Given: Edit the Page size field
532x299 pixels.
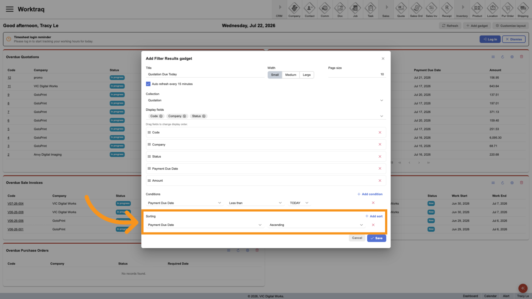Looking at the screenshot, I should point(357,74).
